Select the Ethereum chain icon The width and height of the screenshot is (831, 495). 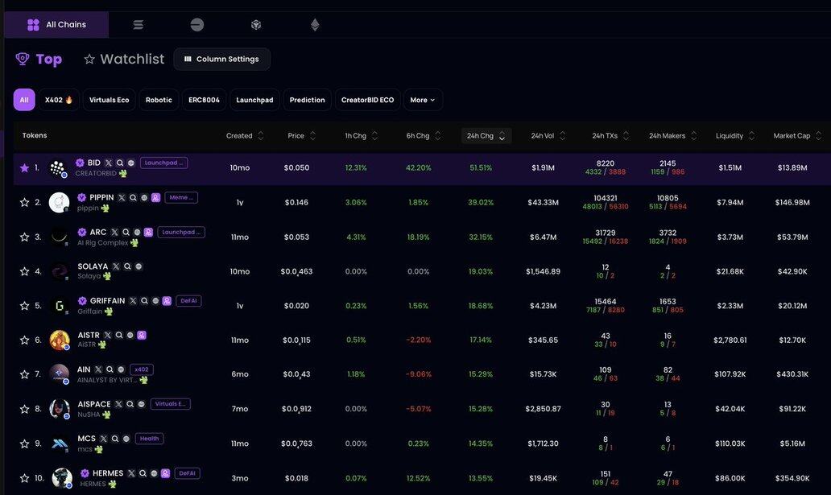pyautogui.click(x=315, y=25)
